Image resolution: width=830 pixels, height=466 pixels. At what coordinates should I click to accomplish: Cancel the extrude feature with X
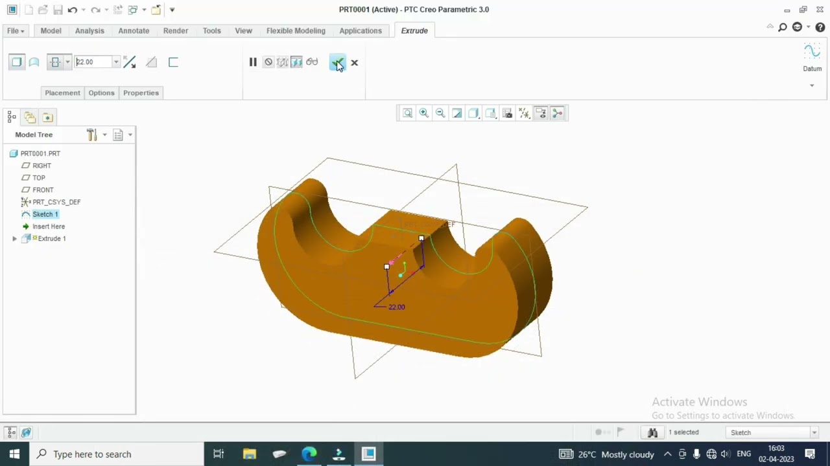click(354, 63)
